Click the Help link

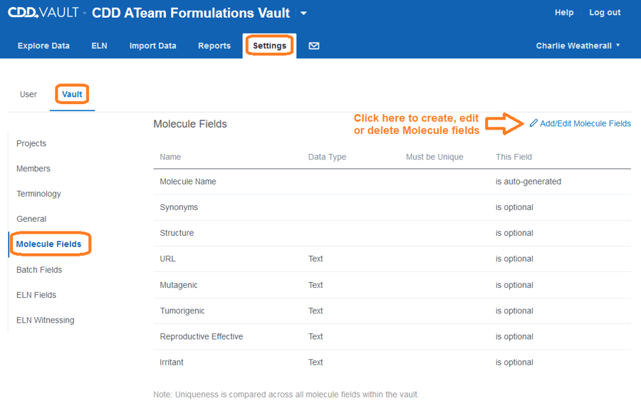coord(564,13)
